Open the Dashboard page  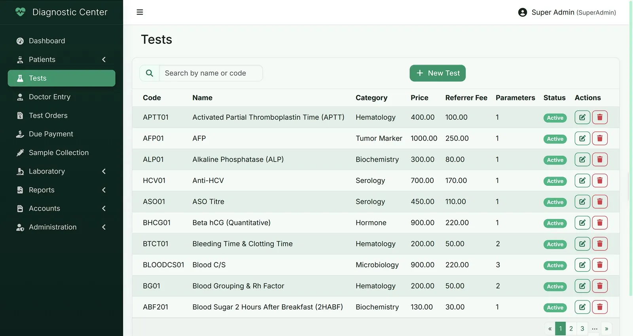[61, 41]
